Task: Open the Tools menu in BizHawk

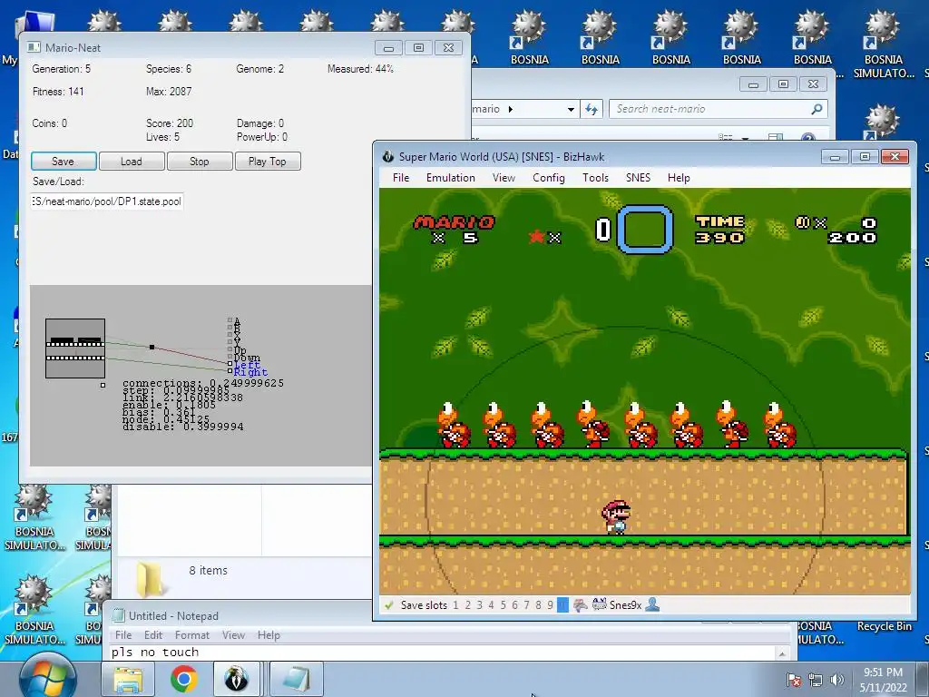Action: click(x=595, y=178)
